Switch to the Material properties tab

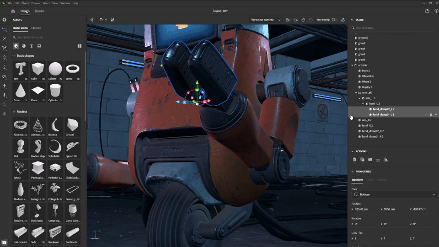point(381,180)
